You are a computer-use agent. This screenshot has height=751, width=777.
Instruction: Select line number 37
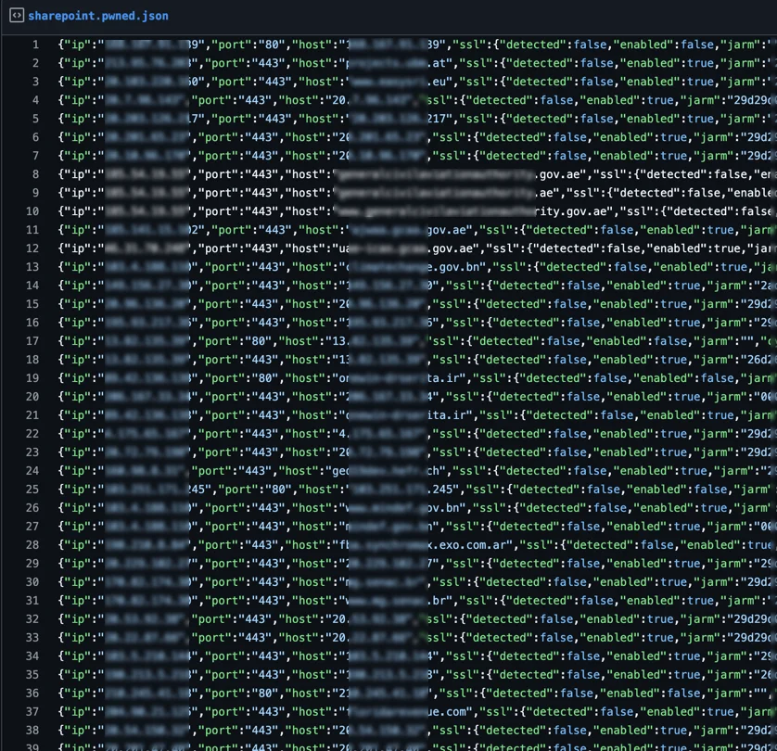pyautogui.click(x=32, y=711)
